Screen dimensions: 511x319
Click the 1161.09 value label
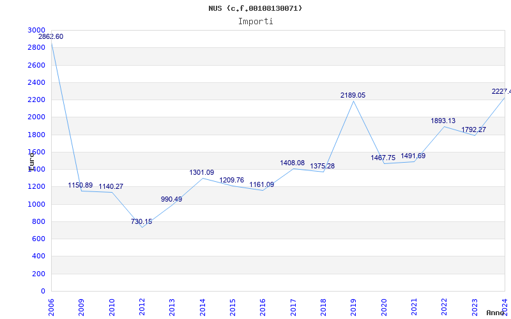262,185
